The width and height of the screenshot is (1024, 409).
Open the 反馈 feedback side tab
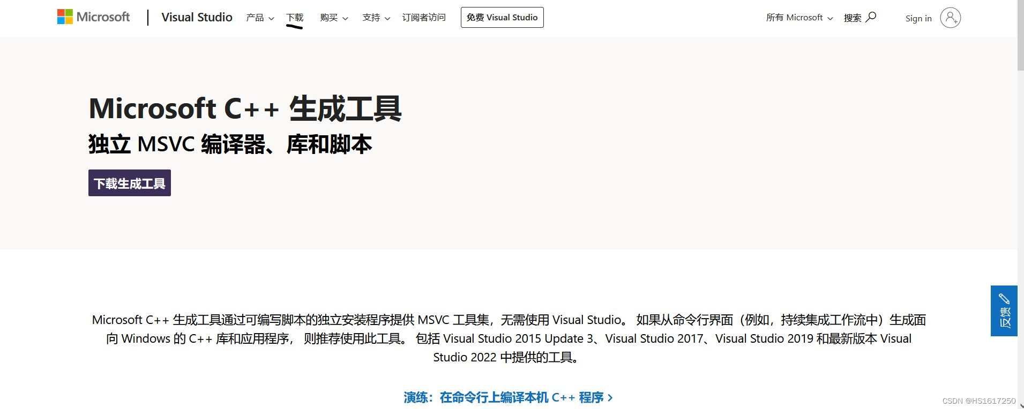point(1004,311)
